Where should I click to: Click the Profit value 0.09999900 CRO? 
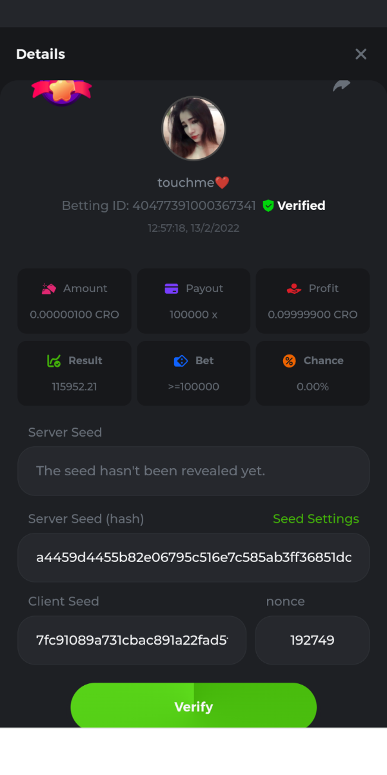[313, 315]
